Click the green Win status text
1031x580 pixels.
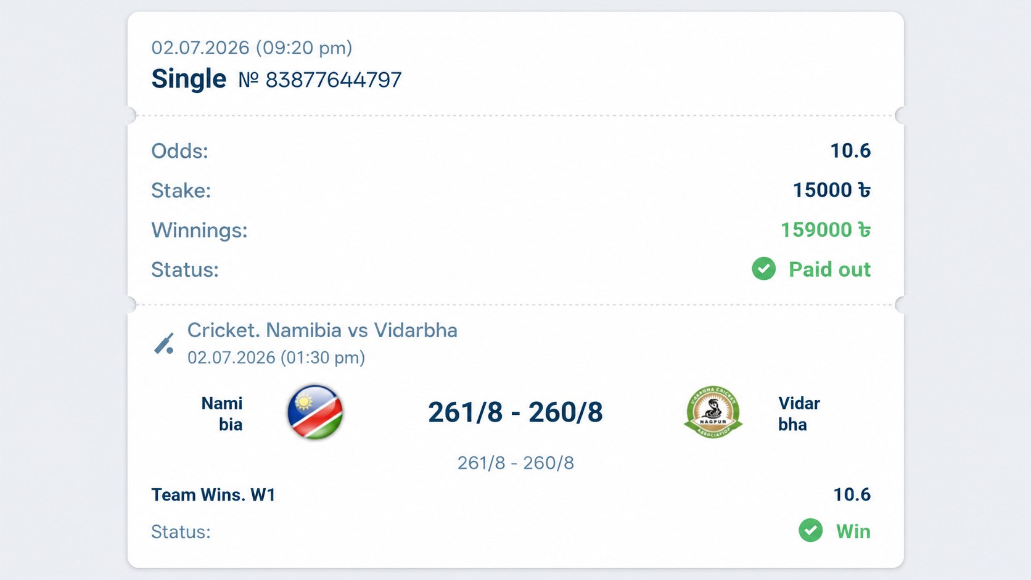pyautogui.click(x=853, y=531)
